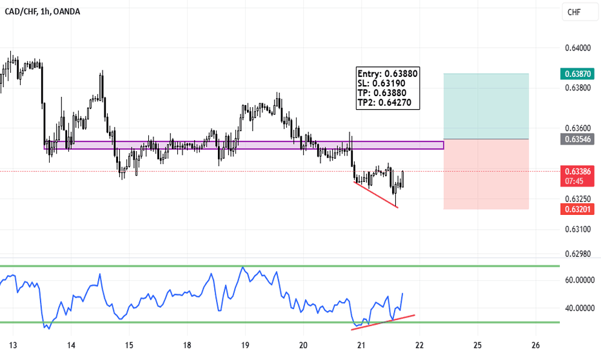The image size is (601, 355).
Task: Click date 21 on the time axis
Action: pyautogui.click(x=361, y=345)
